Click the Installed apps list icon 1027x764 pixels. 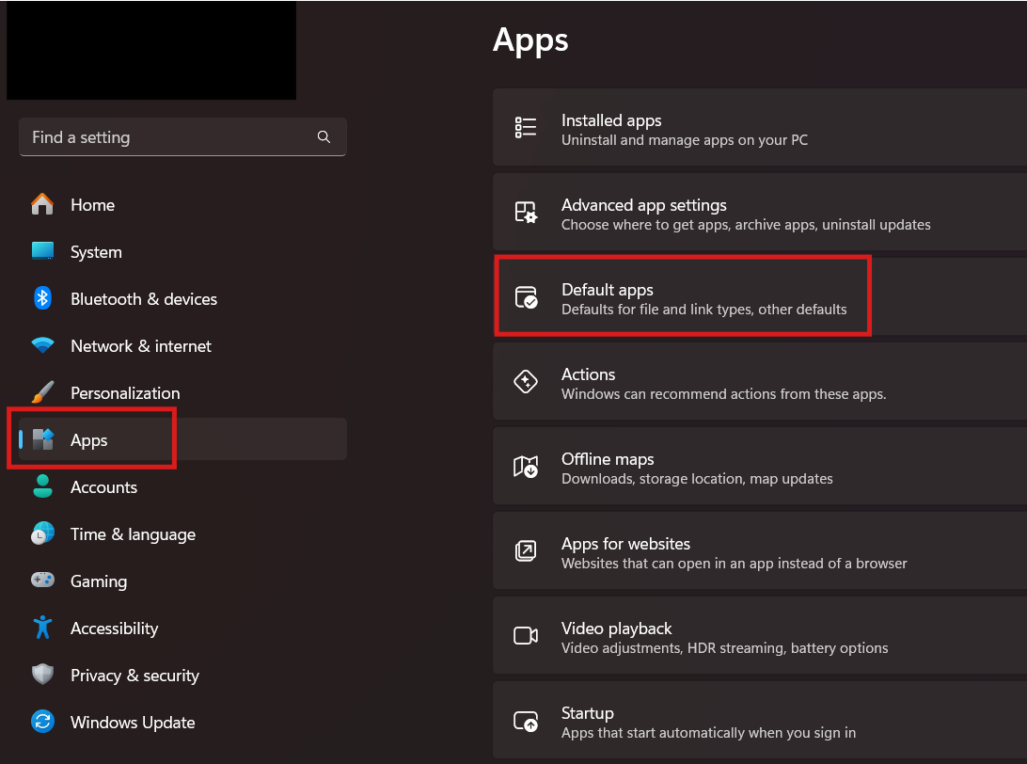526,129
